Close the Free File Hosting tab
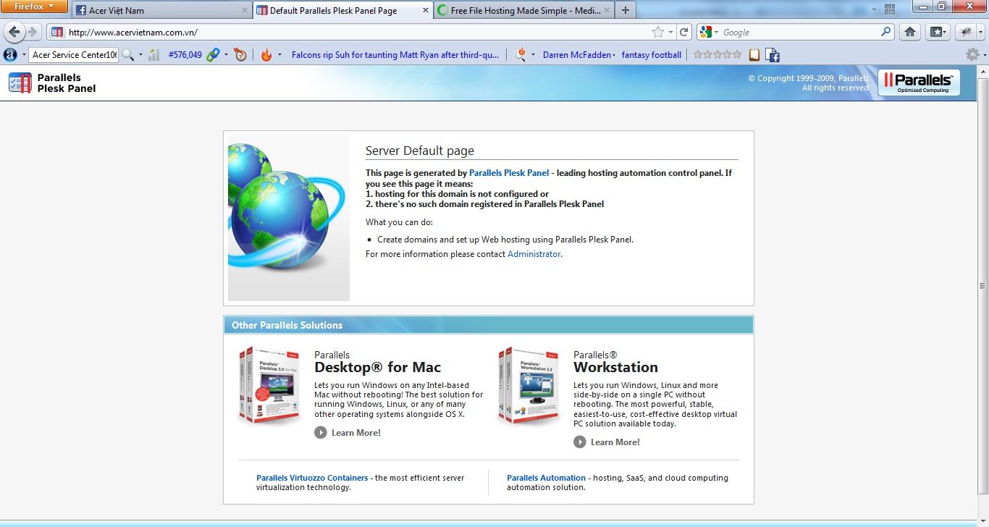The image size is (989, 527). 605,10
